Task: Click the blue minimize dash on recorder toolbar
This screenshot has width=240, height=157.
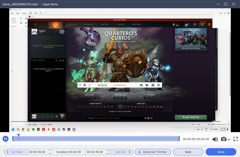Action: [89, 85]
